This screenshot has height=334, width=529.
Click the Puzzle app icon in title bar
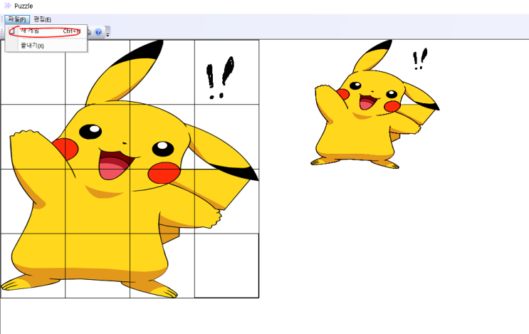click(7, 6)
